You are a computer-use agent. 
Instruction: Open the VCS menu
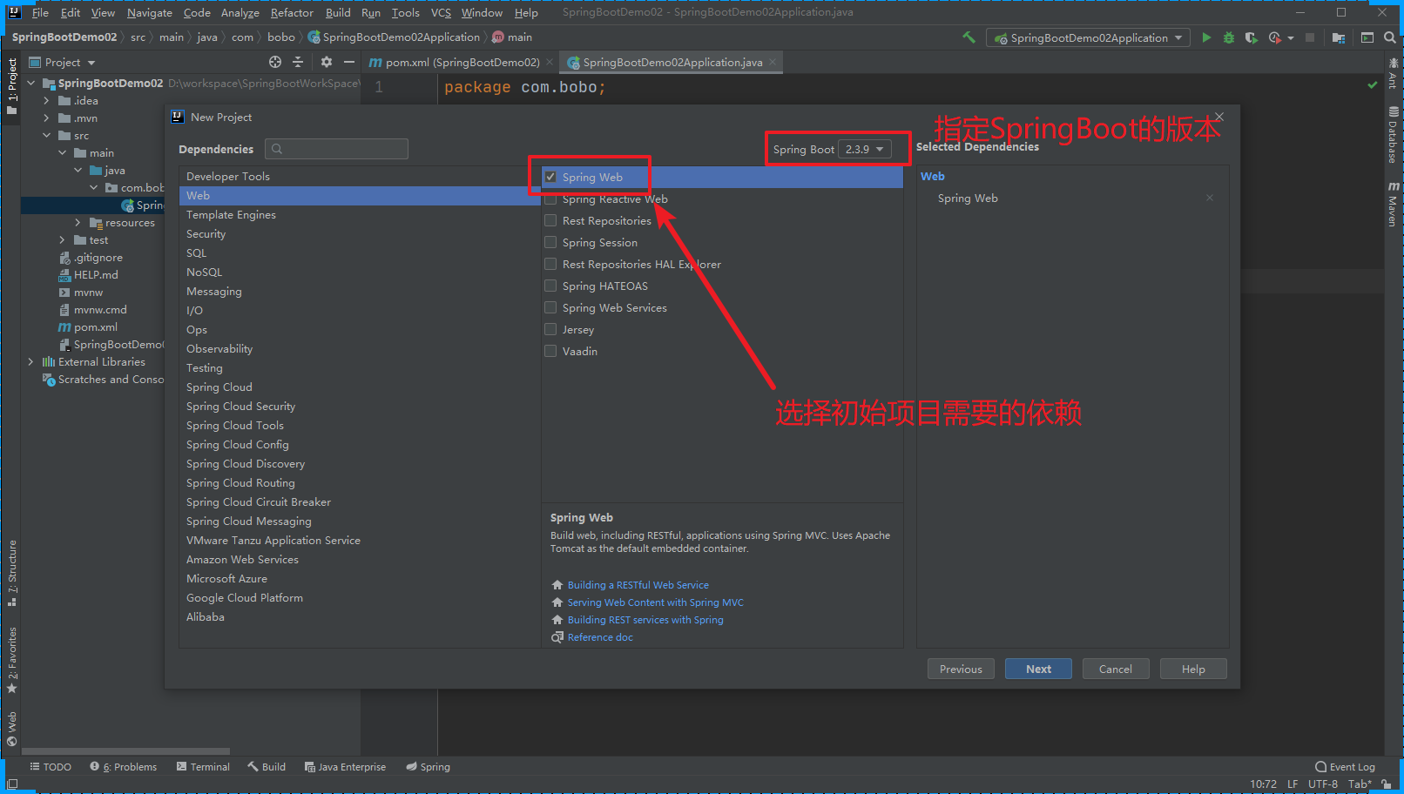pyautogui.click(x=441, y=12)
